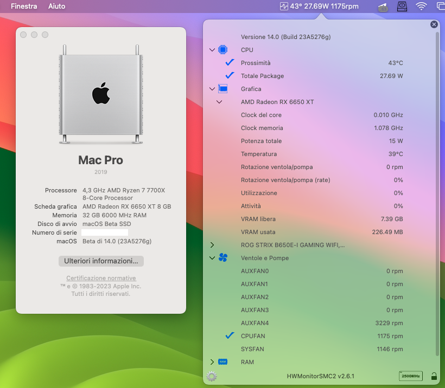Select the Rotazione ventola/pompa 0 rpm row
Screen dimensions: 445x388
pos(322,167)
